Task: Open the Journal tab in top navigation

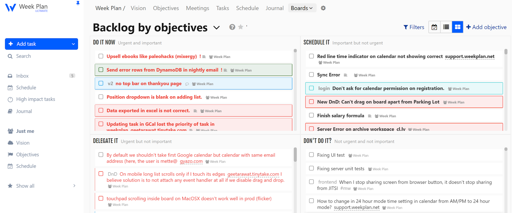Action: (275, 8)
